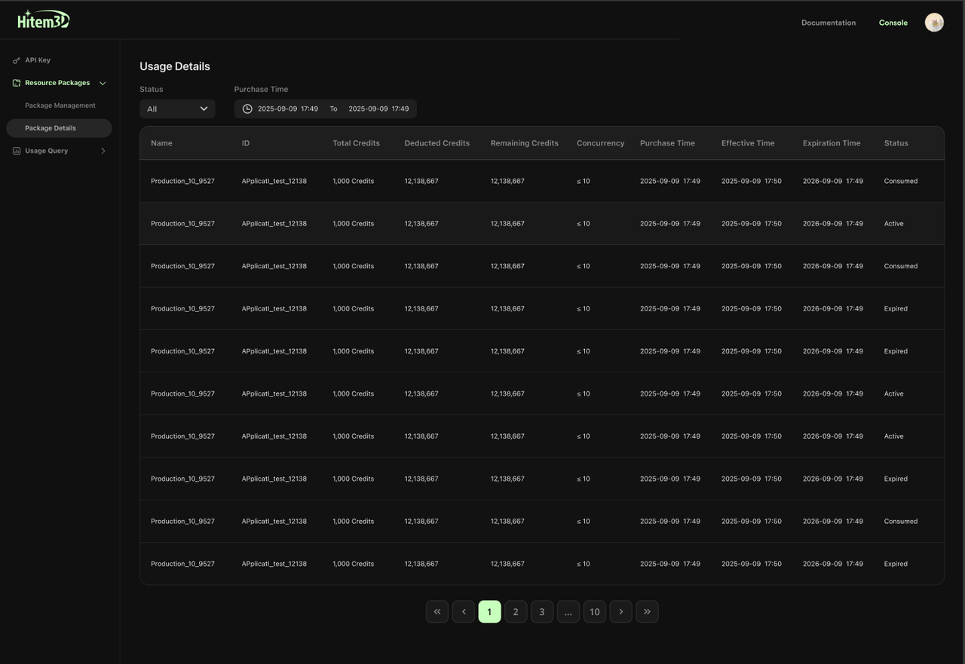Click the Purchase Time start date field

click(x=288, y=109)
